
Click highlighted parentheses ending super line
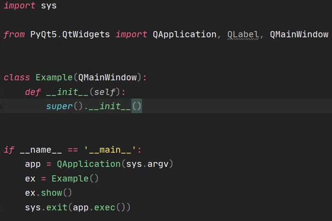coord(137,106)
